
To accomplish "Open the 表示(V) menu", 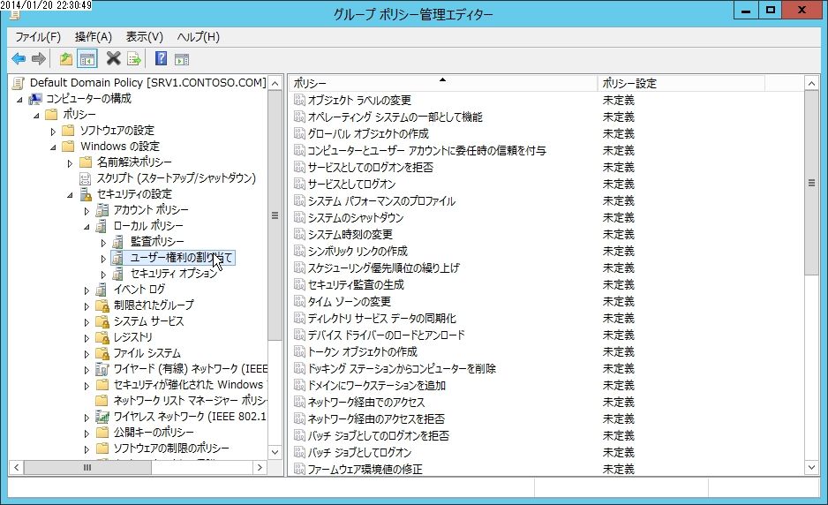I will tap(144, 36).
